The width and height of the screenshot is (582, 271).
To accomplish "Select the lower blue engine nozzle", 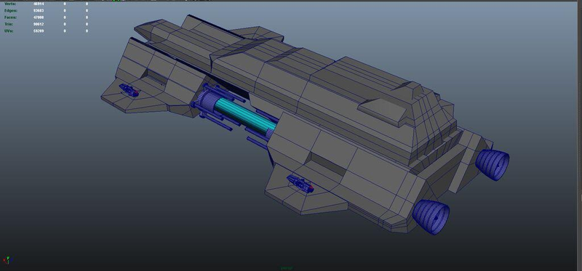I will click(x=431, y=217).
